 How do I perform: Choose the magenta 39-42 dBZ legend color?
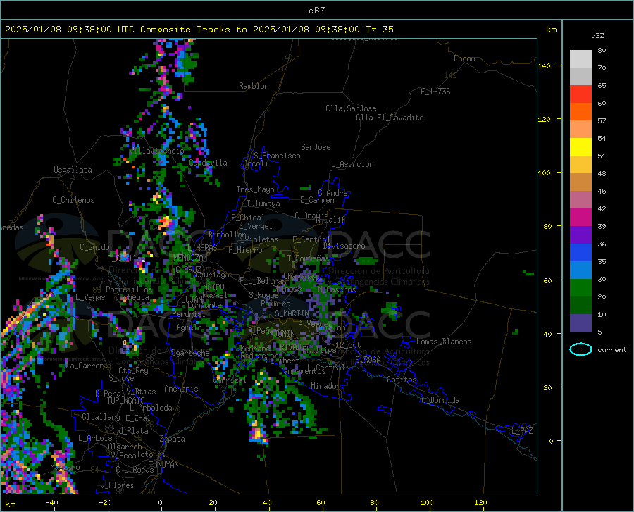[580, 218]
